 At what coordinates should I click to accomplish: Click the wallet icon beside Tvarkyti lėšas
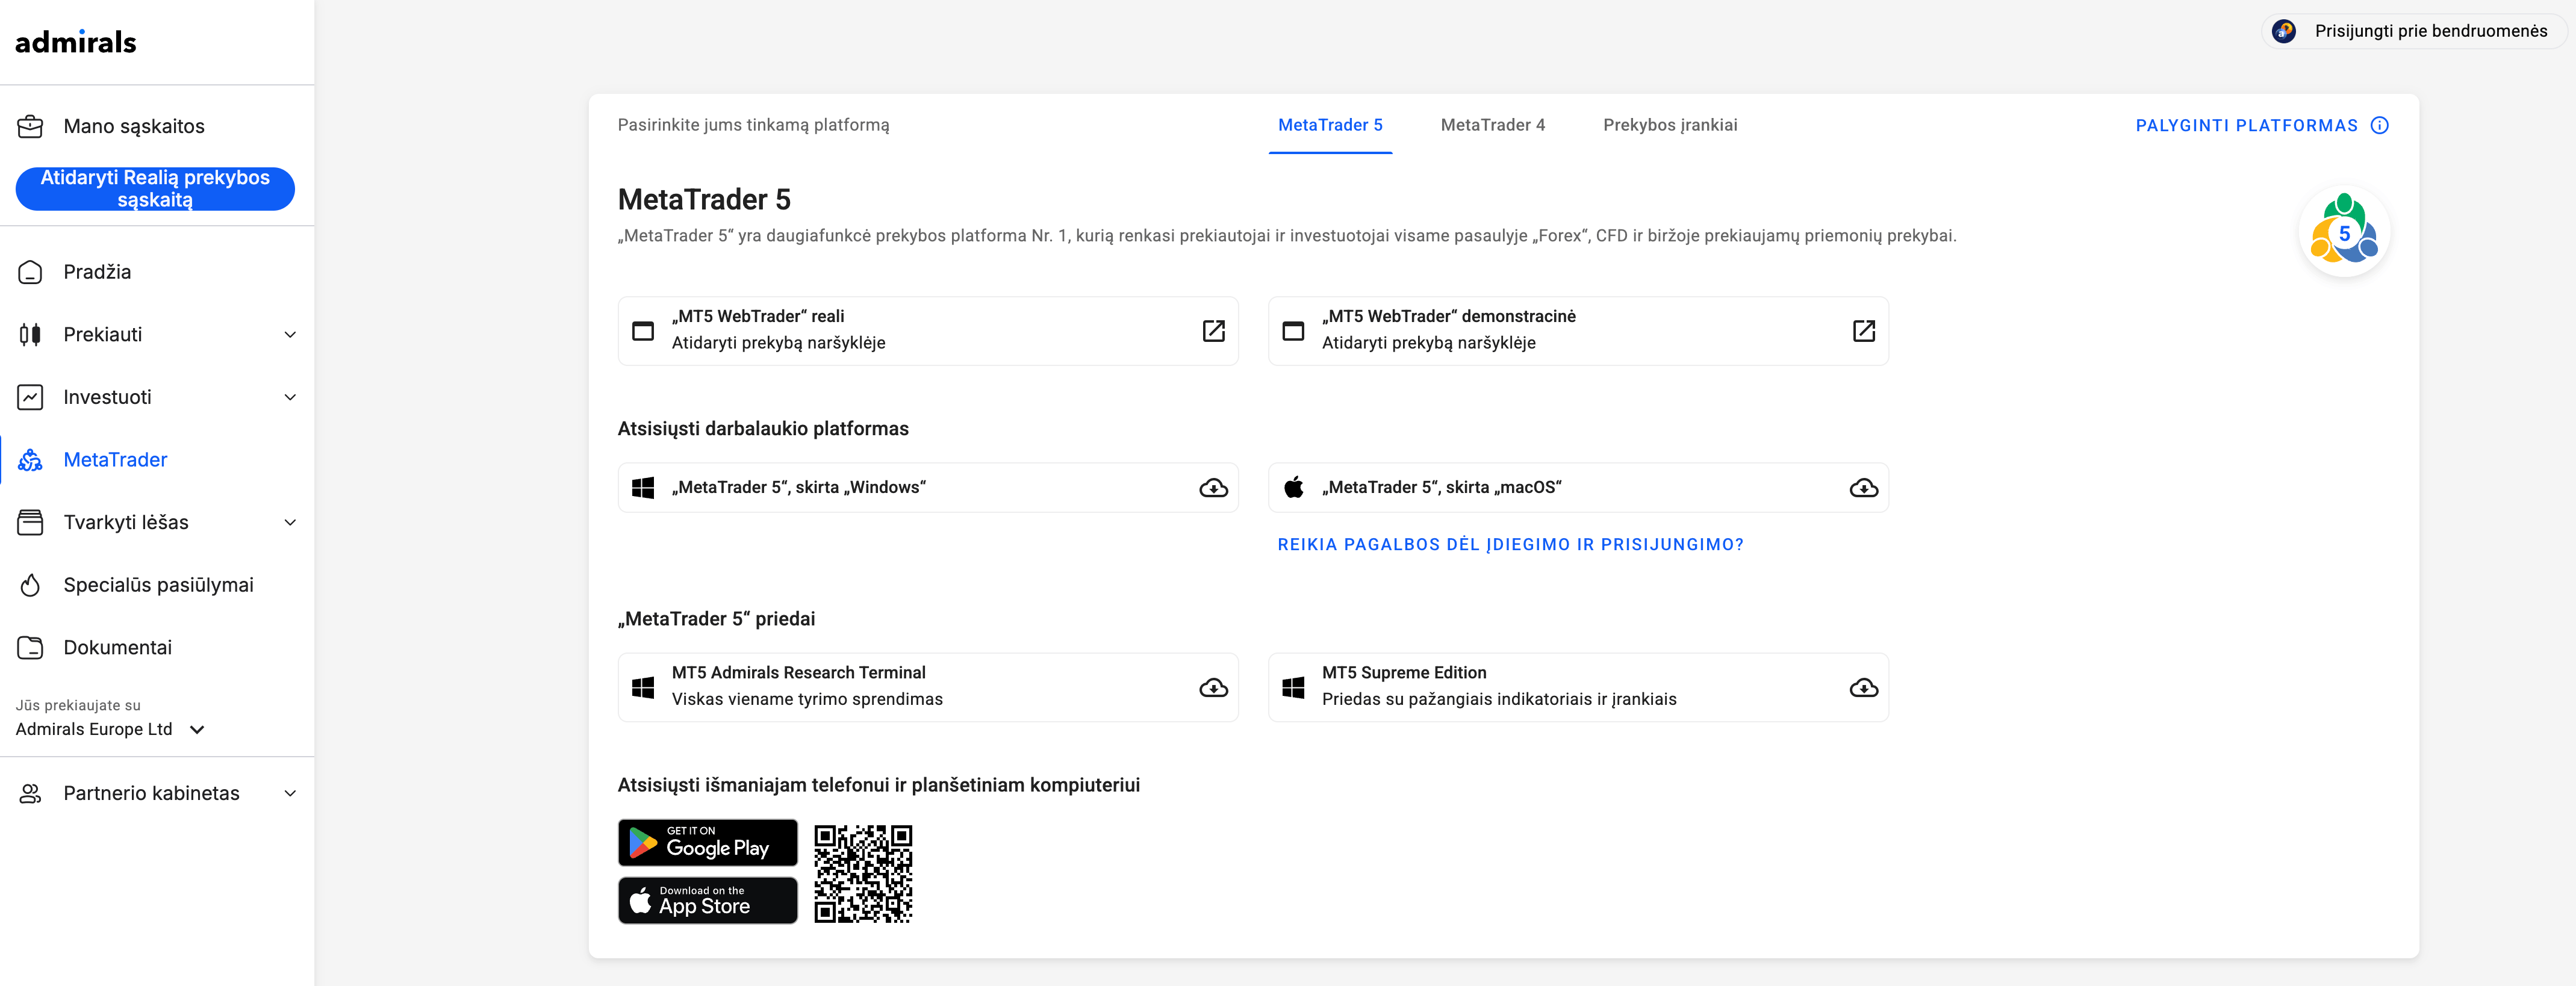[31, 522]
